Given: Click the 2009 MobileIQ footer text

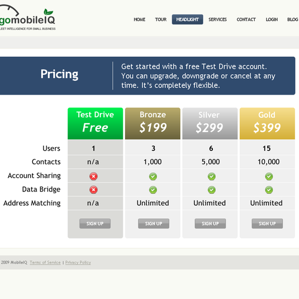Looking at the screenshot, I should pos(14,263).
